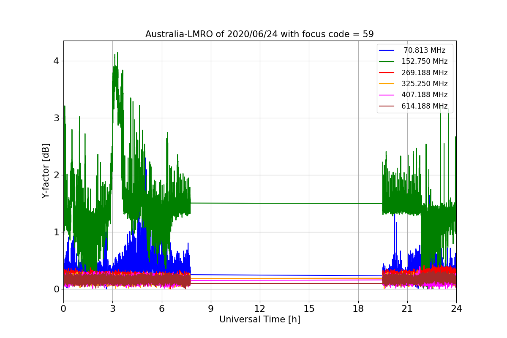Click y-axis tick label 4
Viewport: 507px width, 338px height.
click(56, 61)
